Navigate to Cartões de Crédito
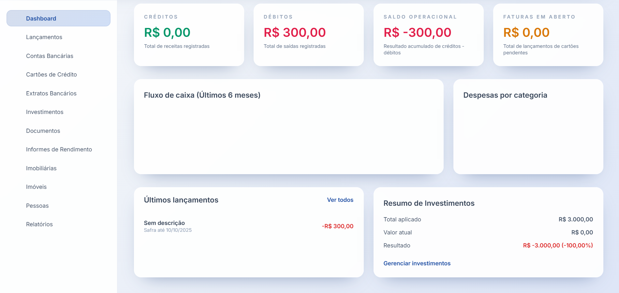Screen dimensions: 619x293 (x=51, y=75)
